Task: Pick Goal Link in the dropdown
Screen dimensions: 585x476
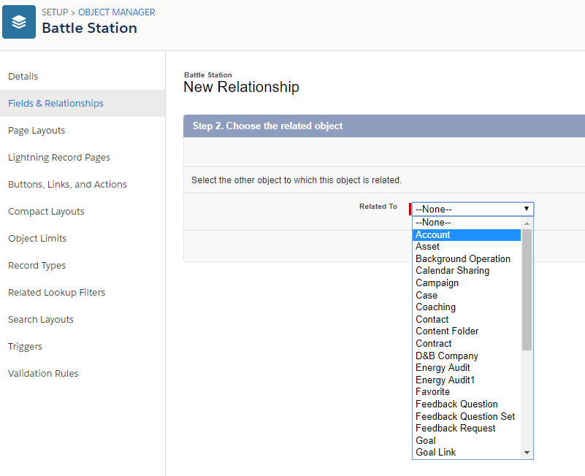Action: point(436,452)
